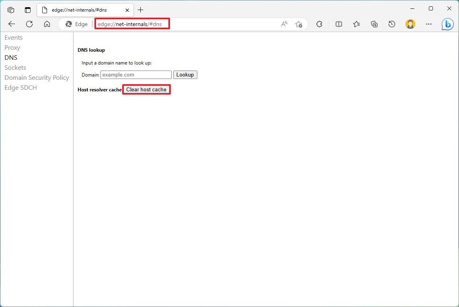Screen dimensions: 459x307
Task: Open the Extensions panel
Action: (319, 24)
